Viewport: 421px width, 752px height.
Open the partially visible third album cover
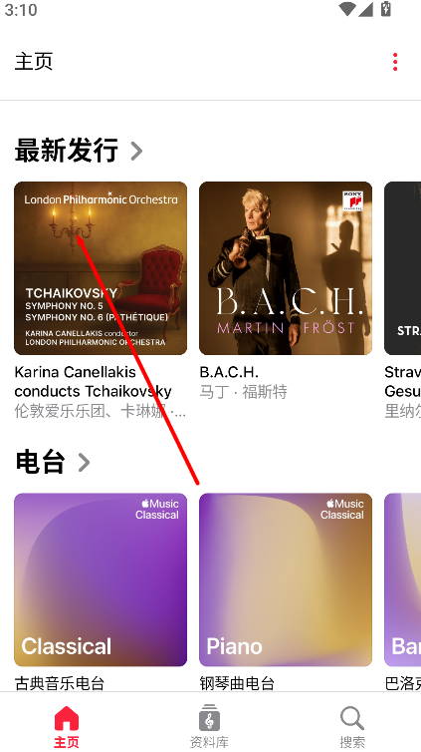click(403, 268)
